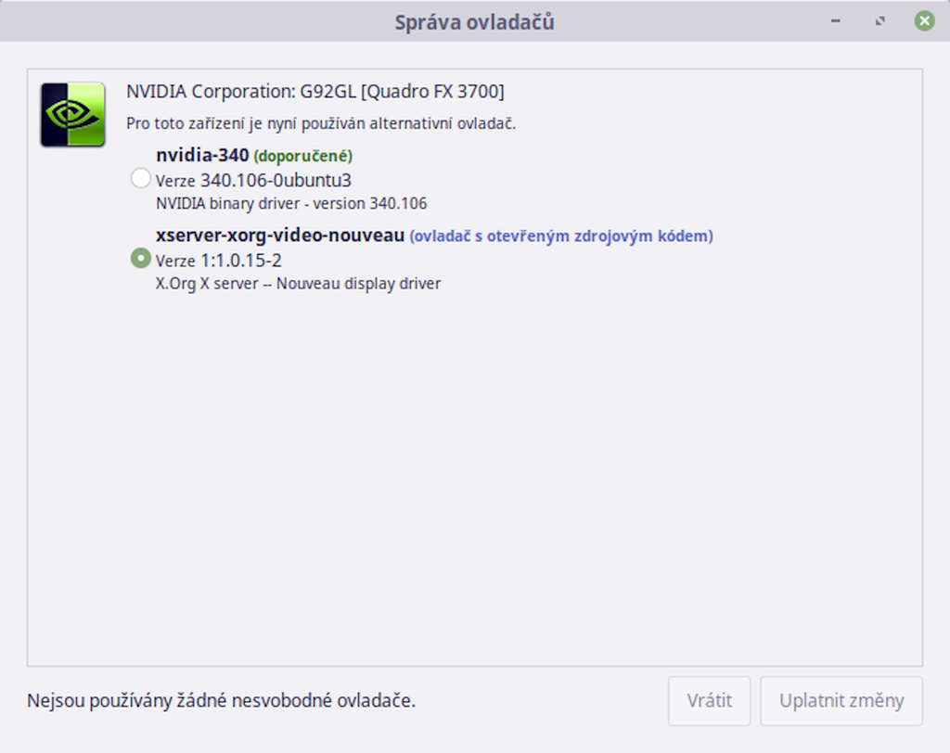Select the xserver-xorg-video-nouveau radio button
Screen dimensions: 950x753
(141, 258)
